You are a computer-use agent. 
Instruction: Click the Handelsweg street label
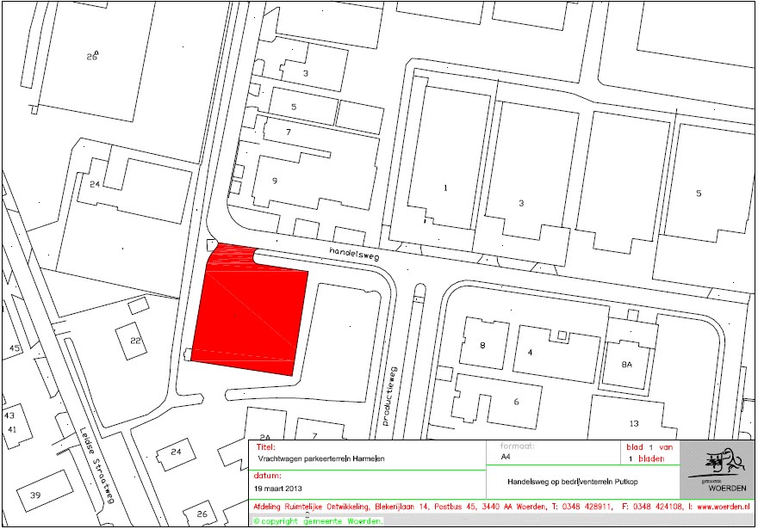coord(352,252)
